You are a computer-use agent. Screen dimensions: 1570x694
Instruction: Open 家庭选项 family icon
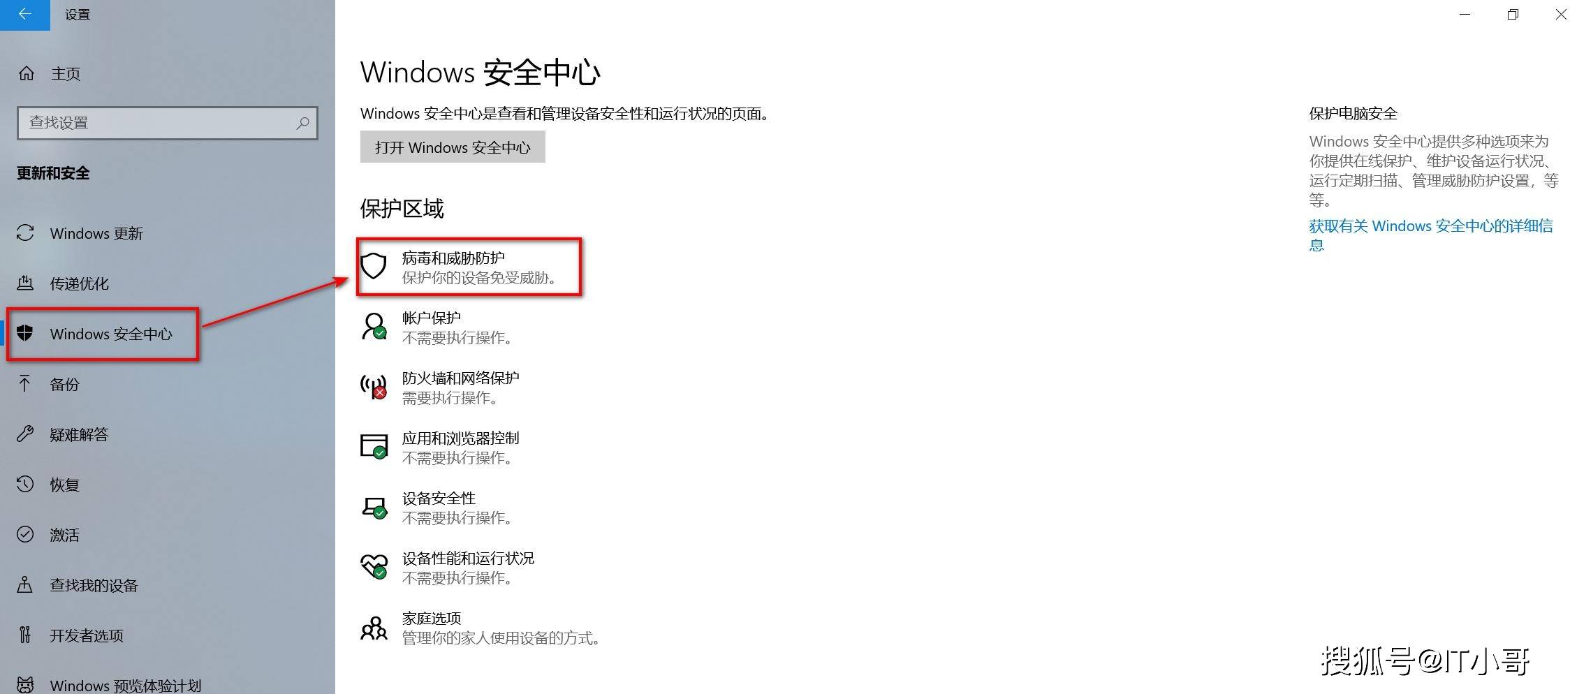tap(374, 628)
